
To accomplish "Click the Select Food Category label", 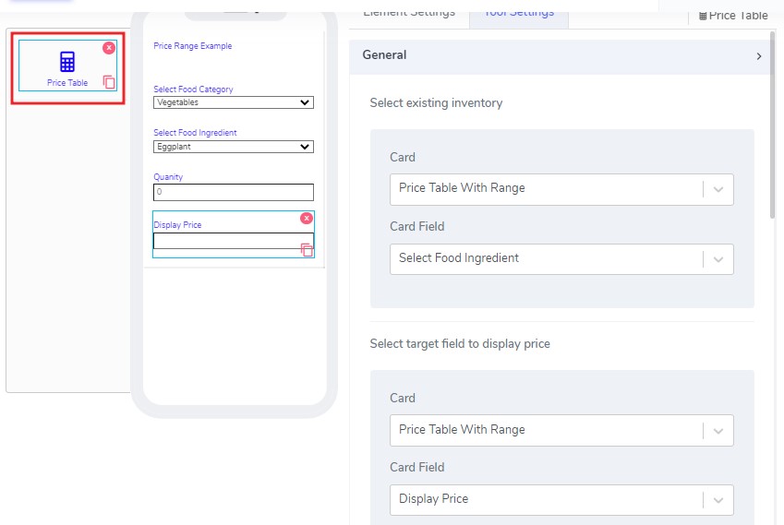I will point(193,89).
